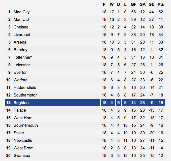
Task: Select the highlighted Brighton row
Action: [85, 103]
